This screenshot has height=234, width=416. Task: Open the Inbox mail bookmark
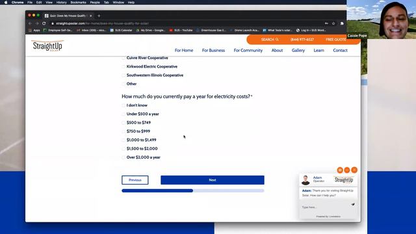pyautogui.click(x=91, y=31)
